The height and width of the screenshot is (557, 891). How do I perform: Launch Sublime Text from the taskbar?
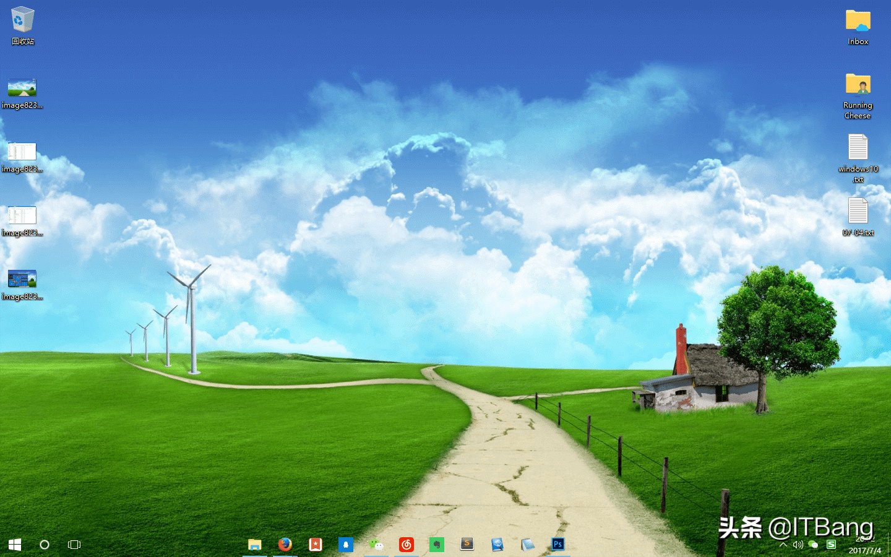click(x=467, y=545)
